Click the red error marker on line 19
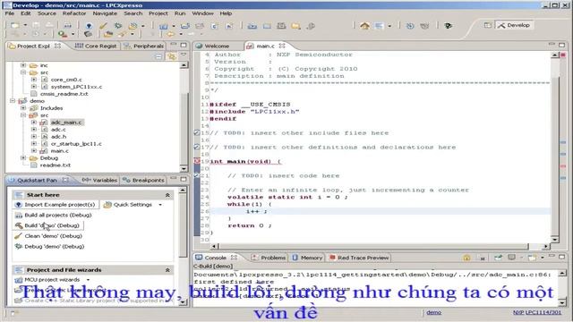This screenshot has width=573, height=322. [x=197, y=161]
